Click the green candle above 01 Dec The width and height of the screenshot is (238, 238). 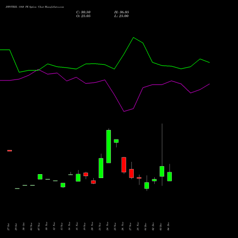coord(147,186)
